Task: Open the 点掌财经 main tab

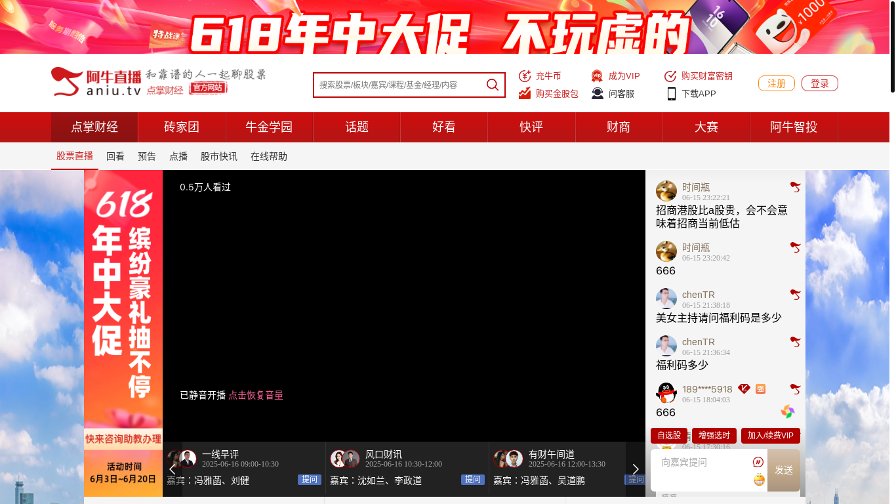Action: coord(94,127)
